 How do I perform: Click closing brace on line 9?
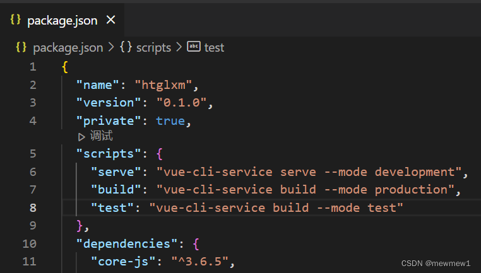(x=80, y=226)
